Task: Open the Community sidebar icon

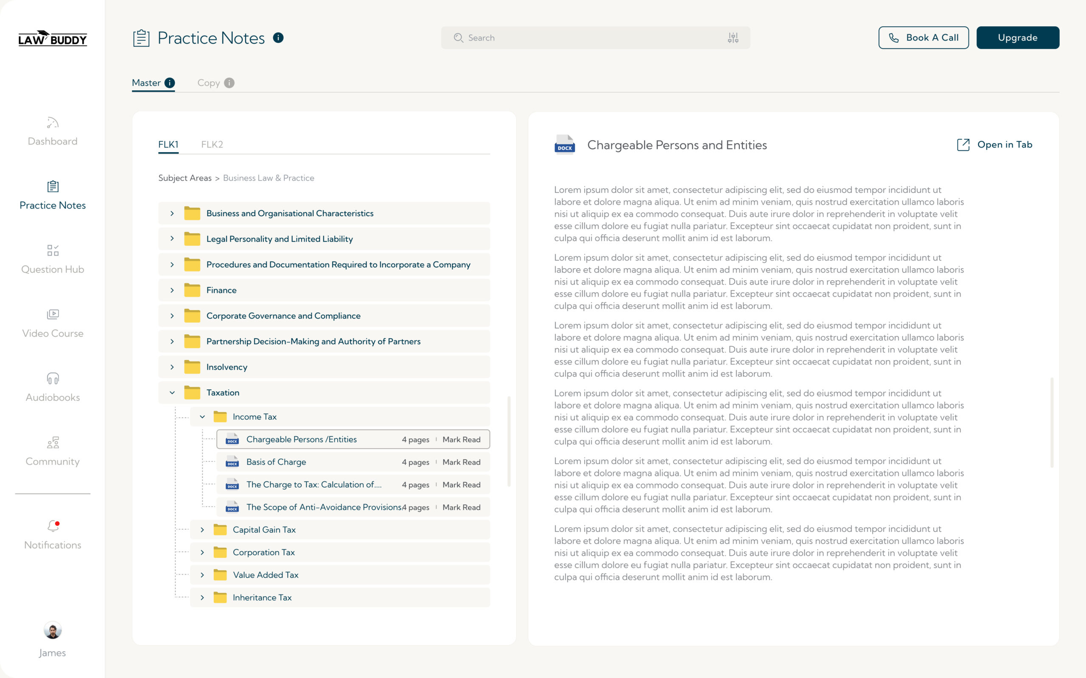Action: 53,442
